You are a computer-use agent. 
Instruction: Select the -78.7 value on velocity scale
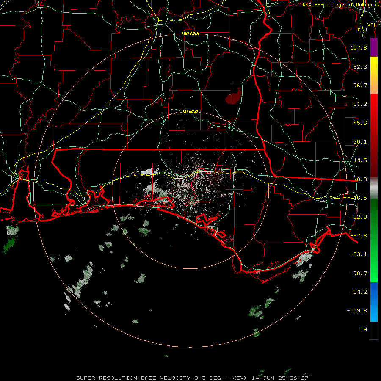(359, 273)
